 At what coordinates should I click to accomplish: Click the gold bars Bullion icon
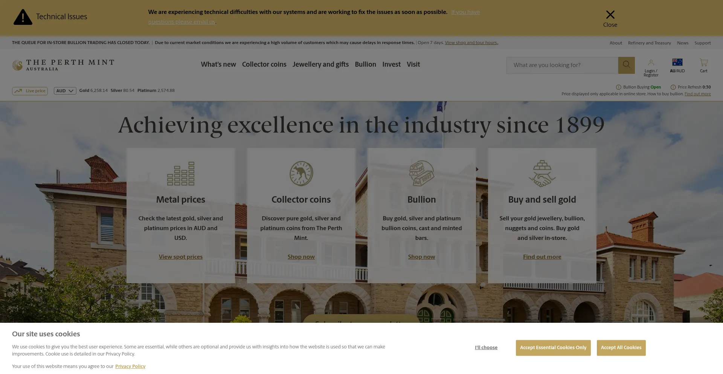[x=421, y=174]
